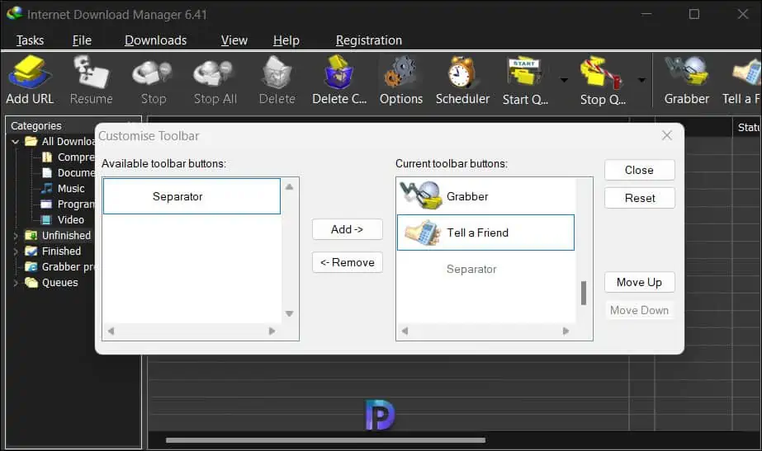762x451 pixels.
Task: Expand the Finished category
Action: click(15, 251)
